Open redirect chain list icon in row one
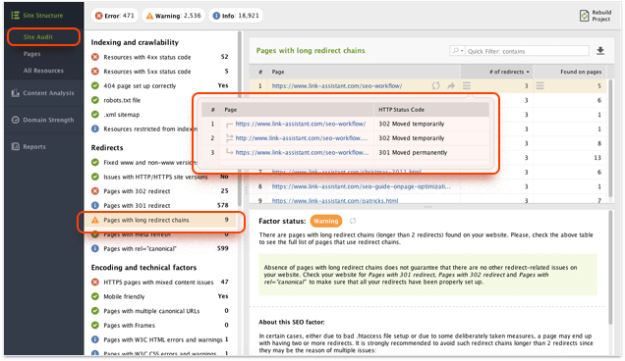 tap(467, 85)
